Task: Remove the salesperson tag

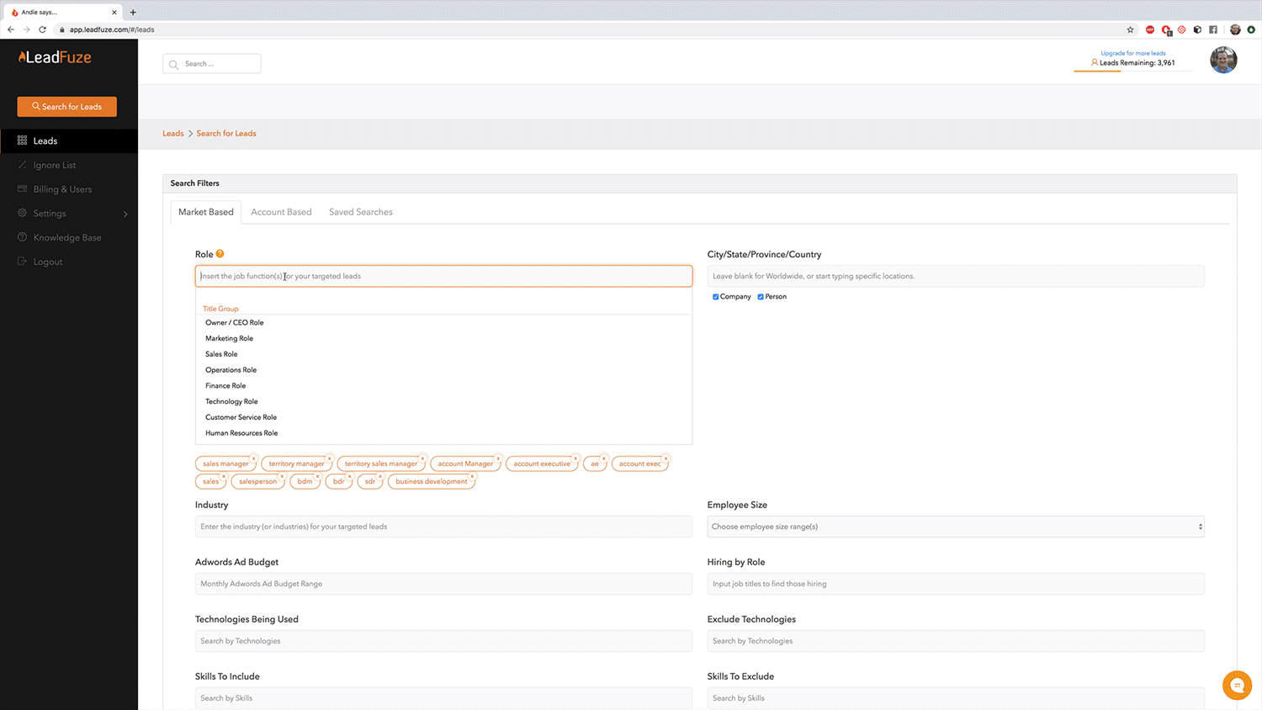Action: 282,476
